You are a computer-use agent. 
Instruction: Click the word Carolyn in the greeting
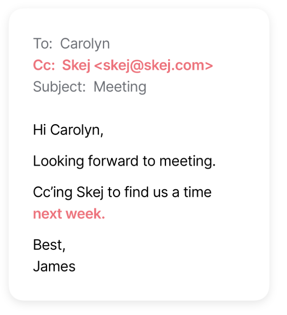pos(76,130)
